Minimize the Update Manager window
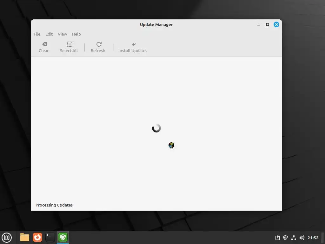 259,24
